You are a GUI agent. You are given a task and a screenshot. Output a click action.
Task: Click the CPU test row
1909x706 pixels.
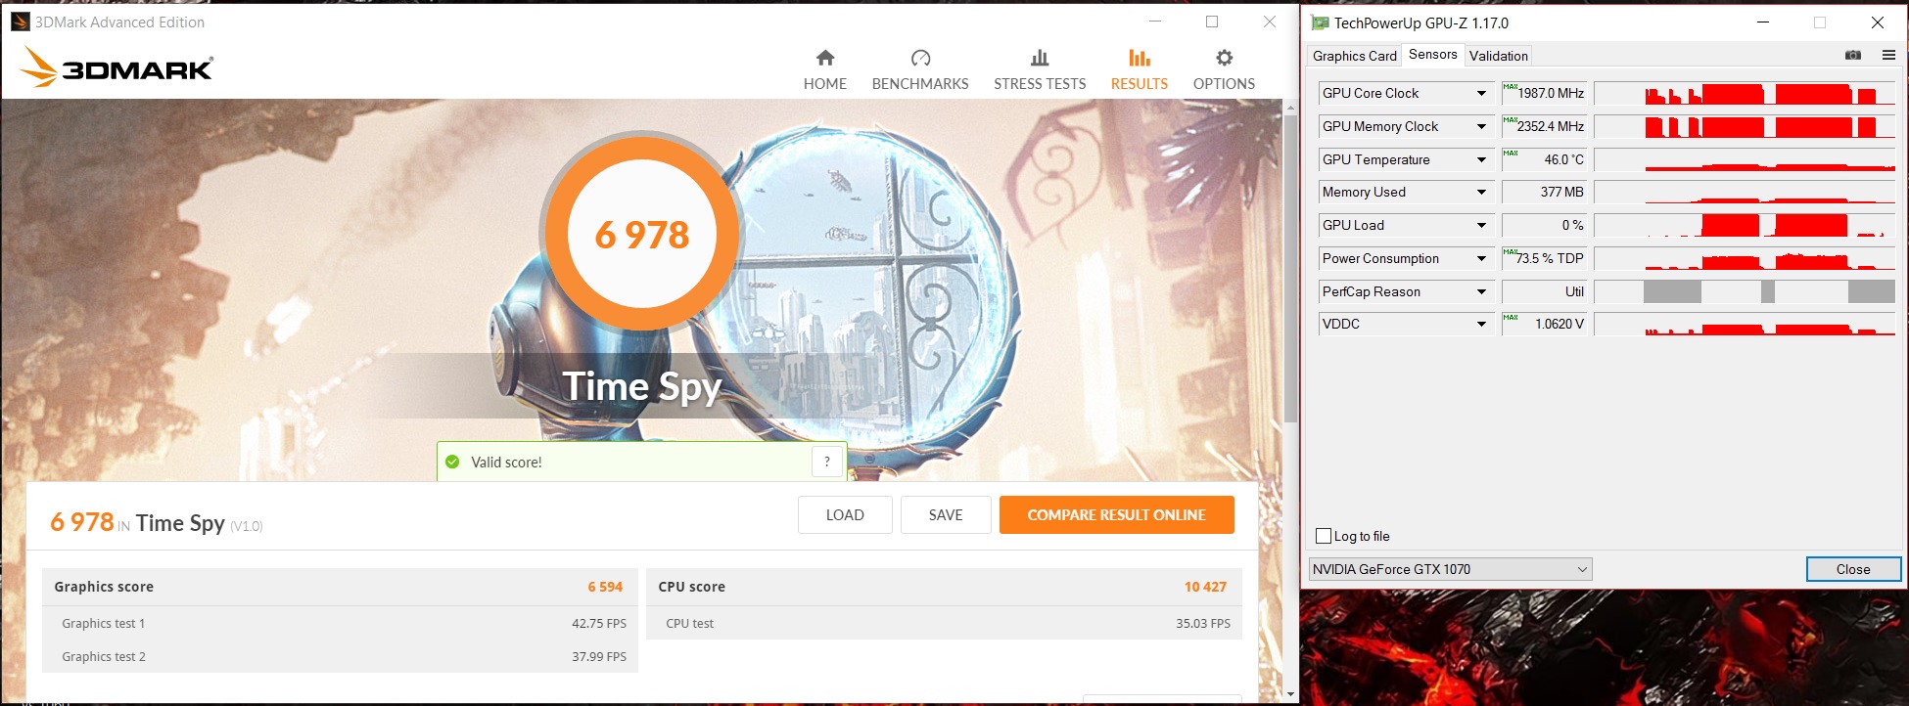[x=944, y=624]
